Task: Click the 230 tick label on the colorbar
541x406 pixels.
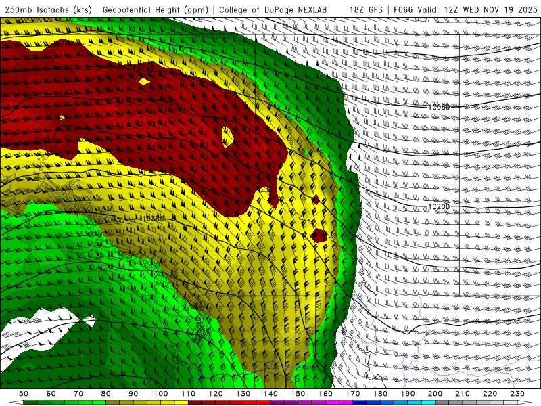Action: click(517, 394)
